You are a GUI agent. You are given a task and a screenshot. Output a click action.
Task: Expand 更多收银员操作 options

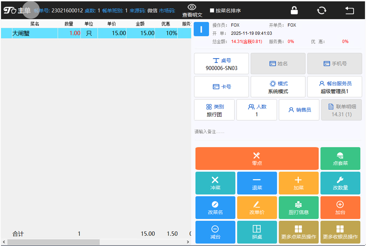coord(340,232)
